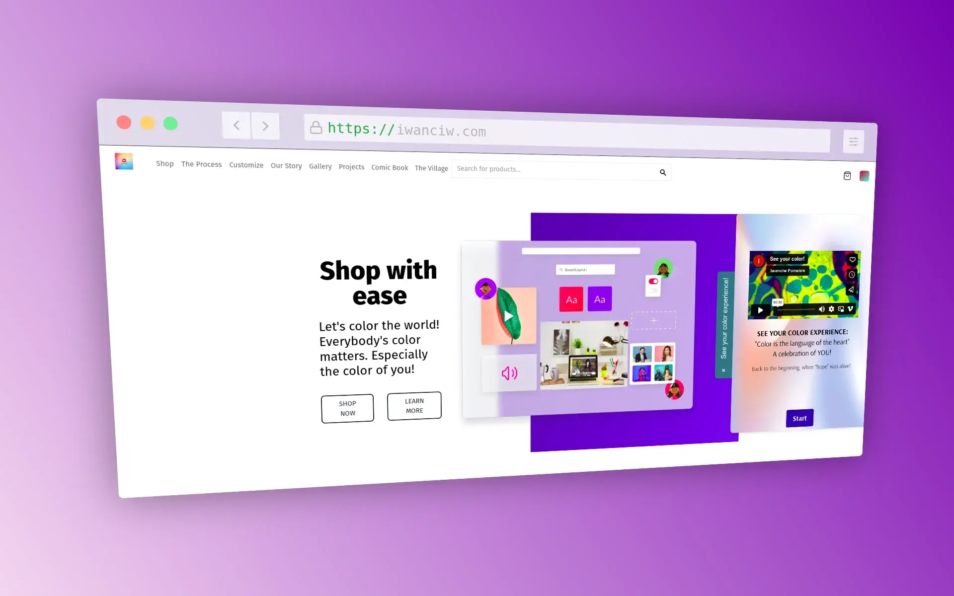Click the search icon in navbar
This screenshot has width=954, height=596.
(x=663, y=172)
